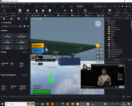Open notifications bell in top bar

pos(126,6)
